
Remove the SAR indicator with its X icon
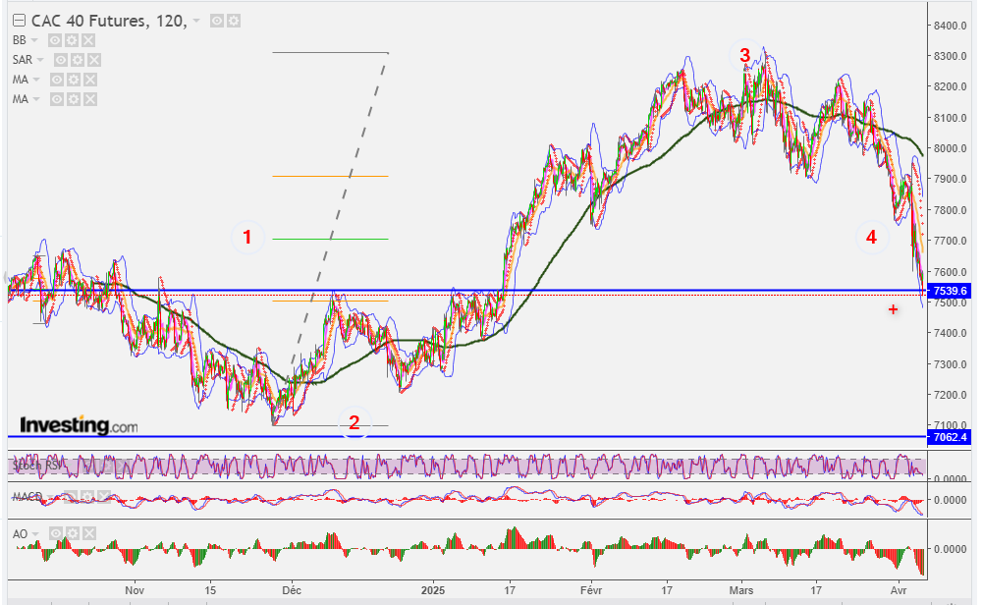(94, 60)
